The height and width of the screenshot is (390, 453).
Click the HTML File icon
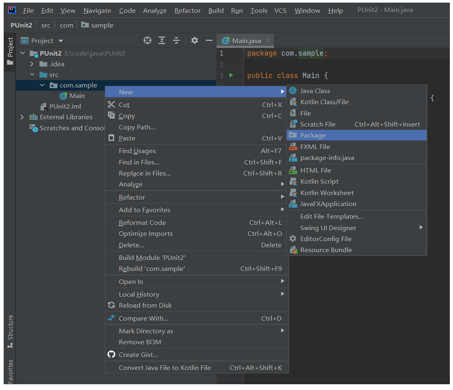click(293, 170)
